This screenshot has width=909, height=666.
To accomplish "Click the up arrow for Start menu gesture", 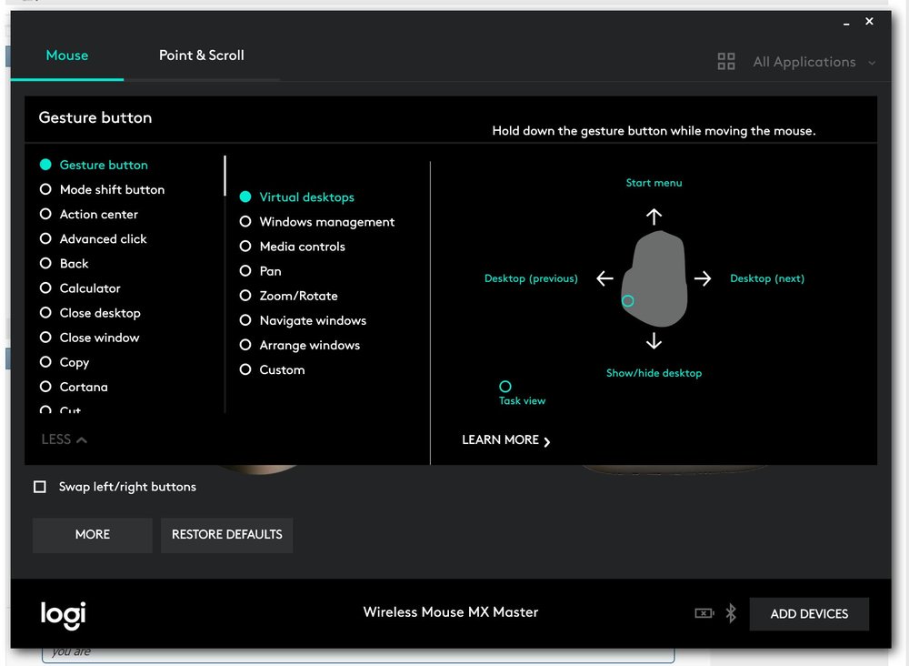I will (654, 217).
